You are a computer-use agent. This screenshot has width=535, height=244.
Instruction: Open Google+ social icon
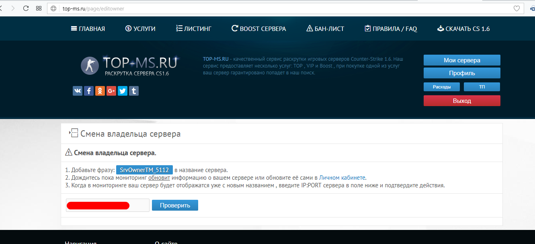111,91
